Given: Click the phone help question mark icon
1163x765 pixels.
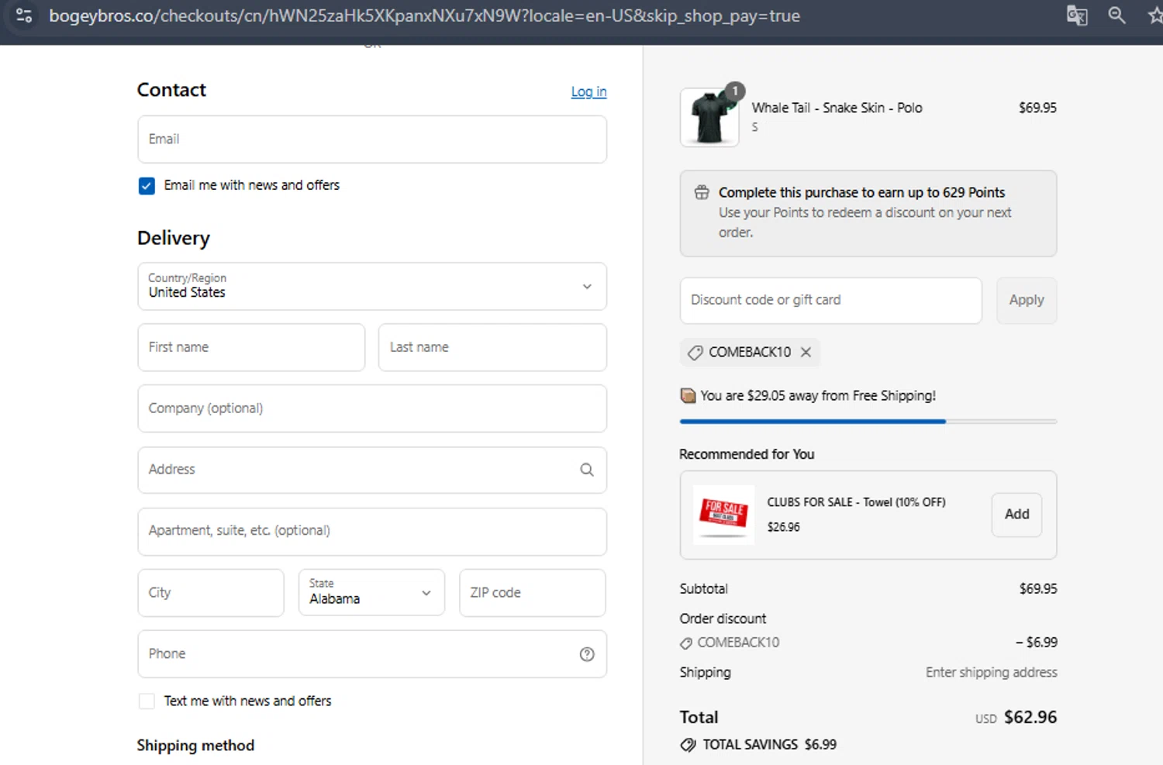Looking at the screenshot, I should pos(587,654).
